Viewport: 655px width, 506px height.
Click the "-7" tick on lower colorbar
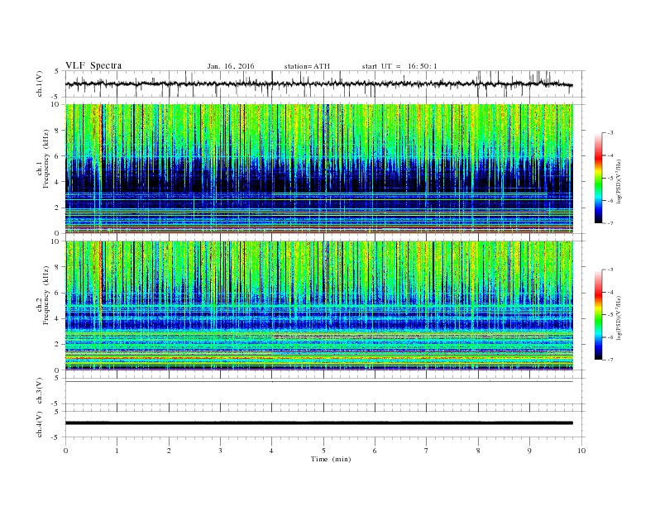tap(610, 360)
